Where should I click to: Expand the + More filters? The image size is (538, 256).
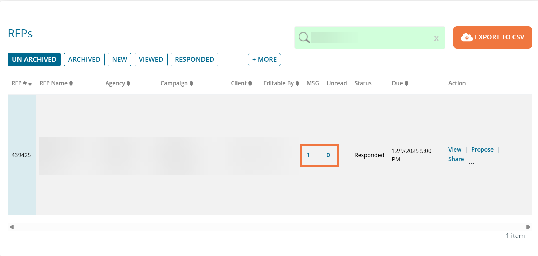(x=264, y=59)
